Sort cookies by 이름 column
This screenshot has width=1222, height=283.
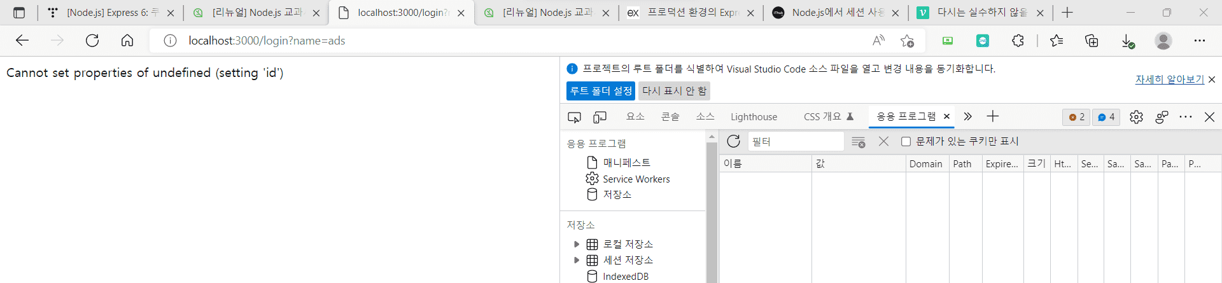click(766, 163)
